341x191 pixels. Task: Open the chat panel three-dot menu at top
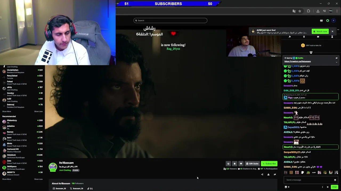click(338, 30)
